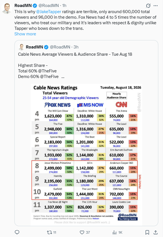Click the Grok slashed-circle icon
This screenshot has width=163, height=237.
(x=148, y=6)
